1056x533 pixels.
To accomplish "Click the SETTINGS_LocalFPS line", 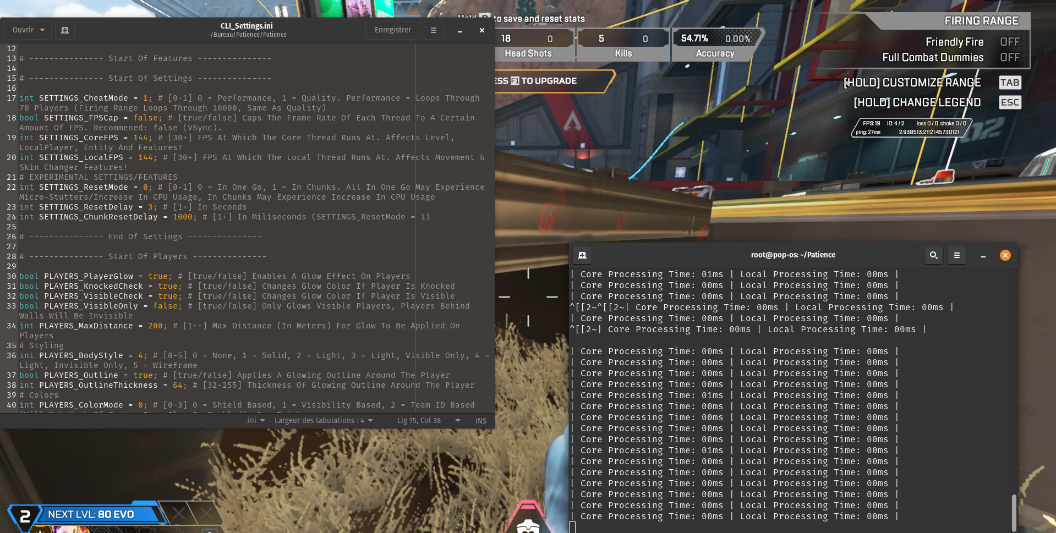I will (x=251, y=162).
